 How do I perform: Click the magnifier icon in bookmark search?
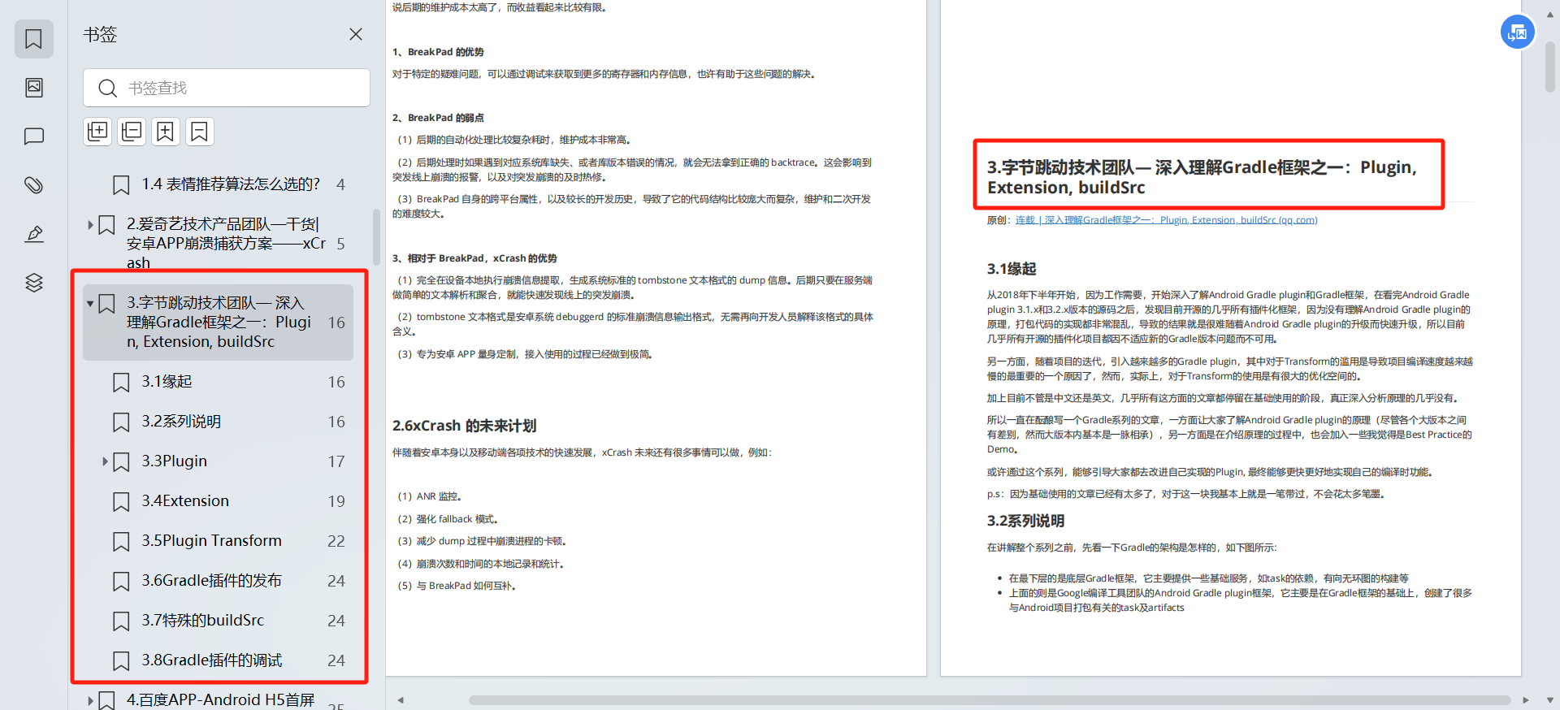[107, 88]
